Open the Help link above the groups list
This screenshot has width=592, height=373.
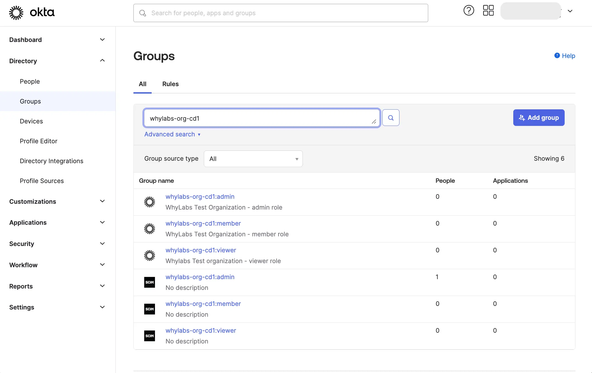(567, 56)
